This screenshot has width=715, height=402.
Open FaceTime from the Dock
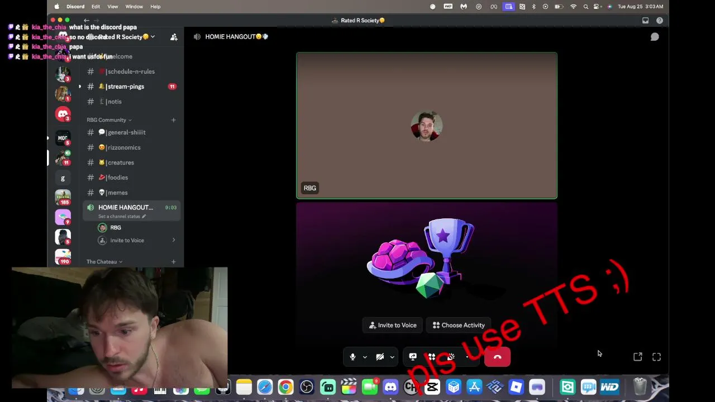369,387
